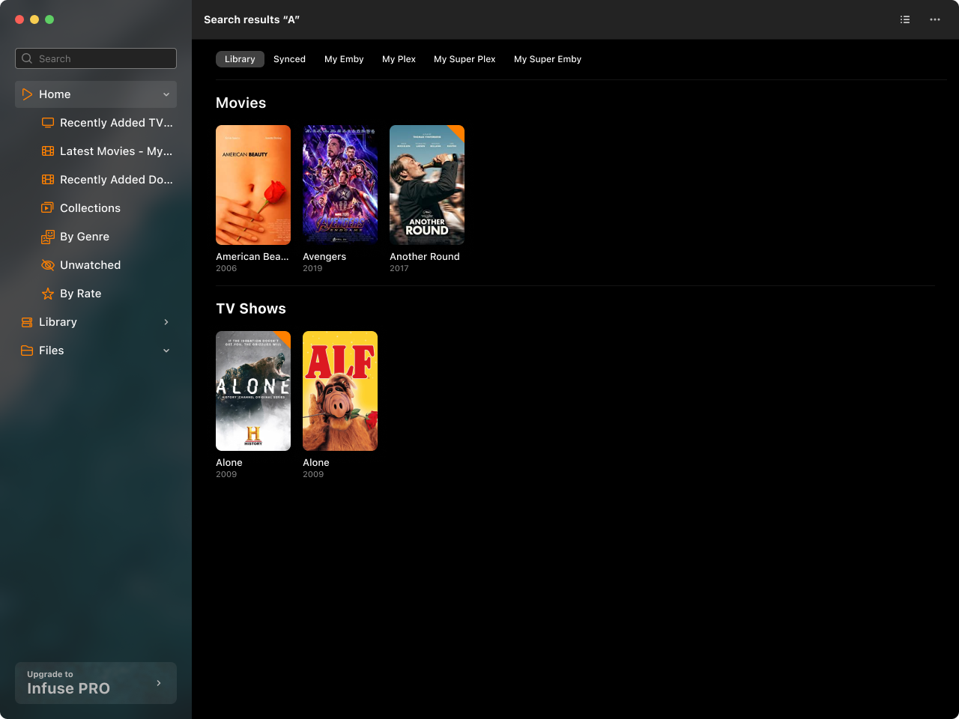This screenshot has width=959, height=719.
Task: Collapse the Home section chevron
Action: 166,94
